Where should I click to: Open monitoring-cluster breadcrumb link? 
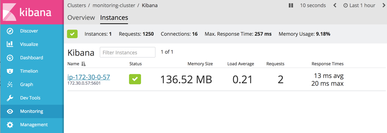[114, 5]
